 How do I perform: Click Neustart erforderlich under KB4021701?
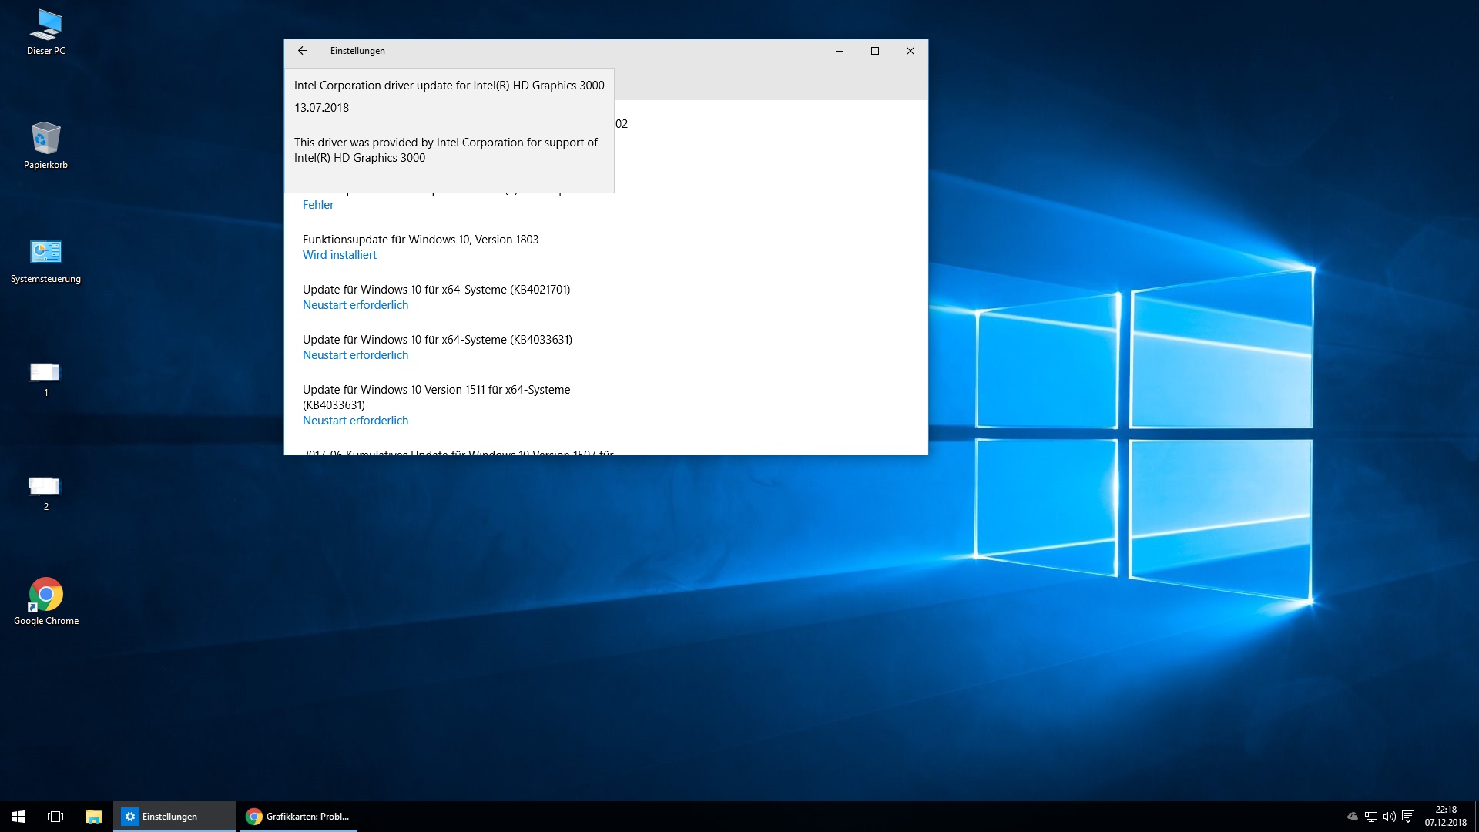tap(355, 305)
